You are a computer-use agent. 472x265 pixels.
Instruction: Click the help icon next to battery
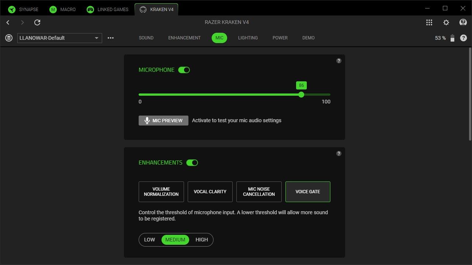tap(464, 38)
